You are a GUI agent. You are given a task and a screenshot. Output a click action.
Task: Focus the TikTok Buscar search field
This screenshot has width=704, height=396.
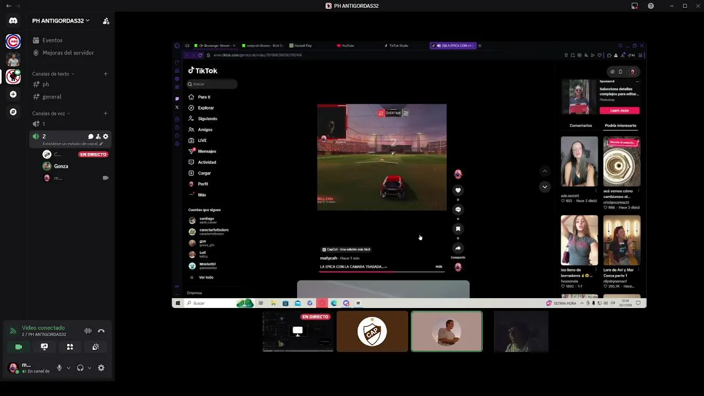(x=212, y=84)
